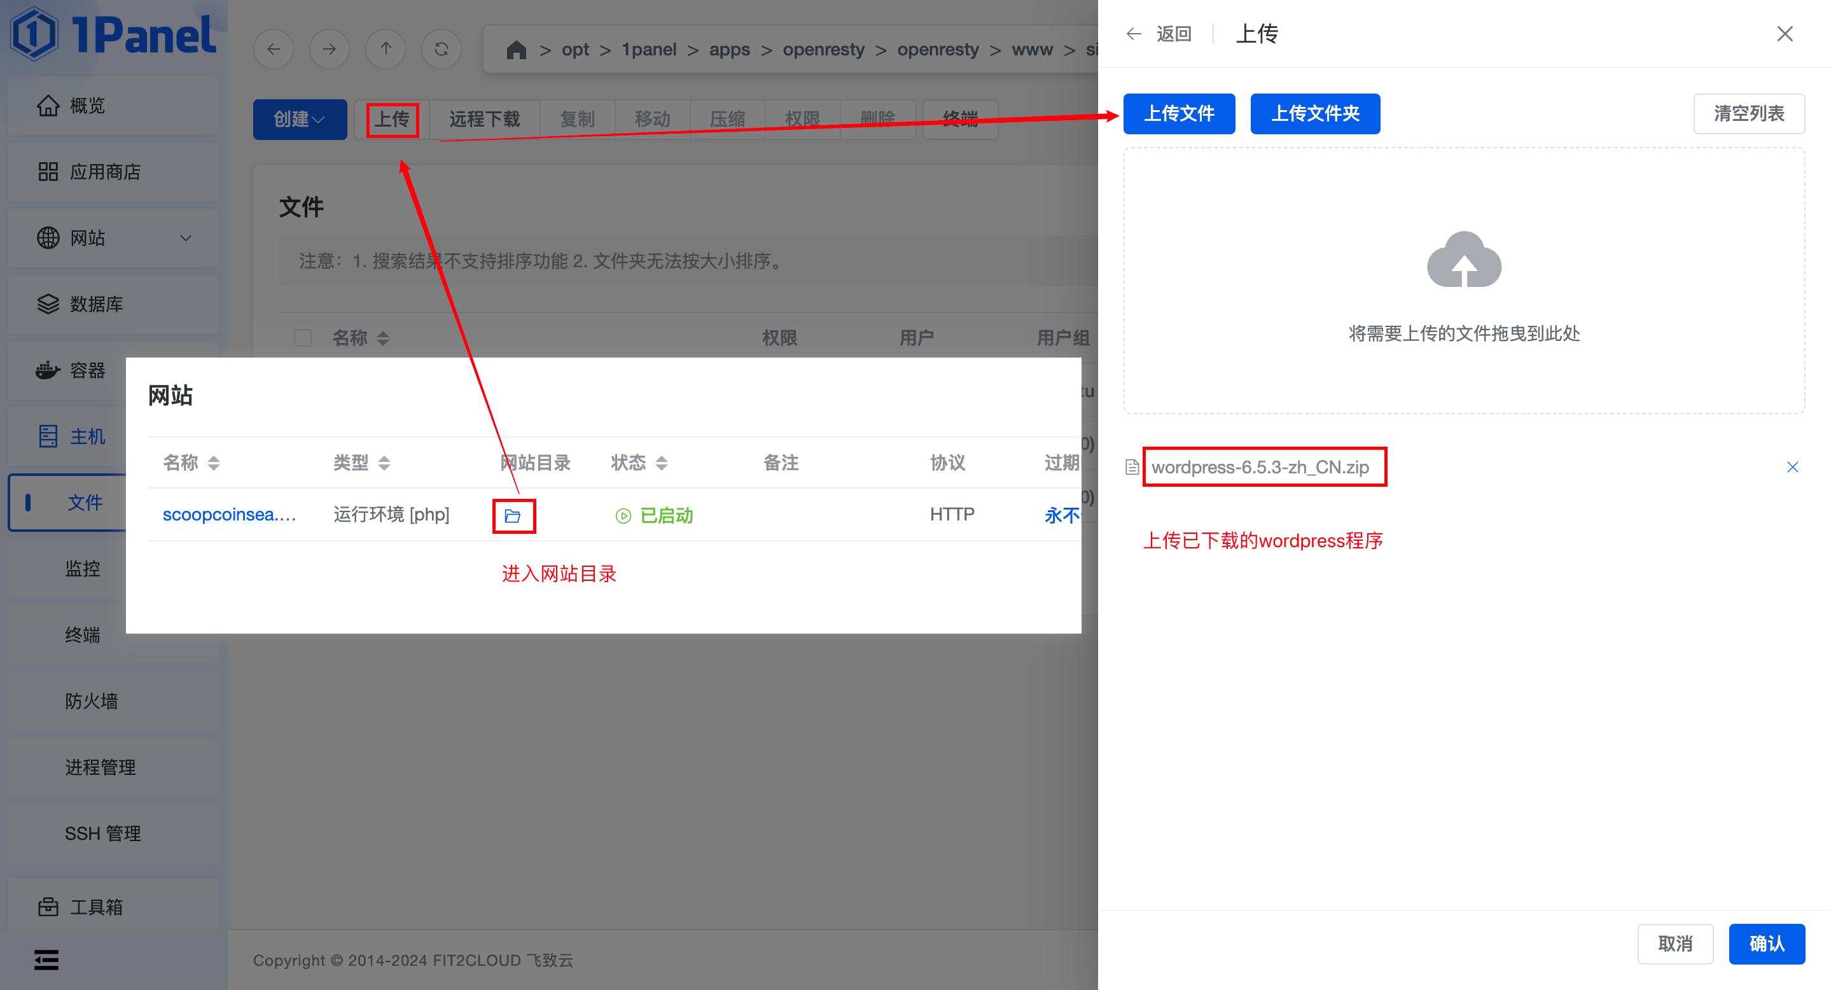Click 运行环境 [php] type cell
Image resolution: width=1831 pixels, height=990 pixels.
tap(392, 515)
